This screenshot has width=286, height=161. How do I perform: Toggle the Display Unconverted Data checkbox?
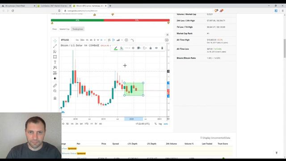(x=202, y=138)
